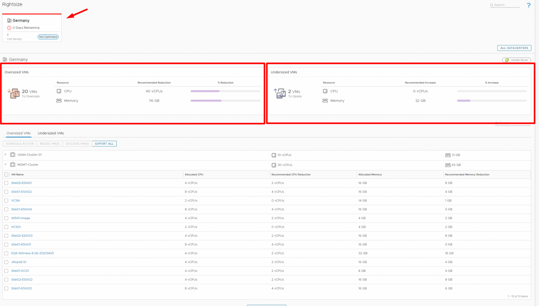
Task: Expand the vSAN-Cluster-01 row
Action: (x=5, y=155)
